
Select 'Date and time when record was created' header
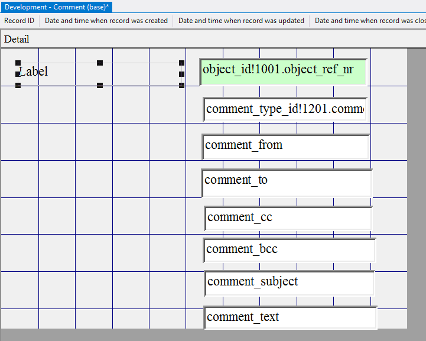coord(106,21)
